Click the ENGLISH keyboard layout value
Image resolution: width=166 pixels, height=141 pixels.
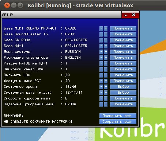[x=73, y=58]
